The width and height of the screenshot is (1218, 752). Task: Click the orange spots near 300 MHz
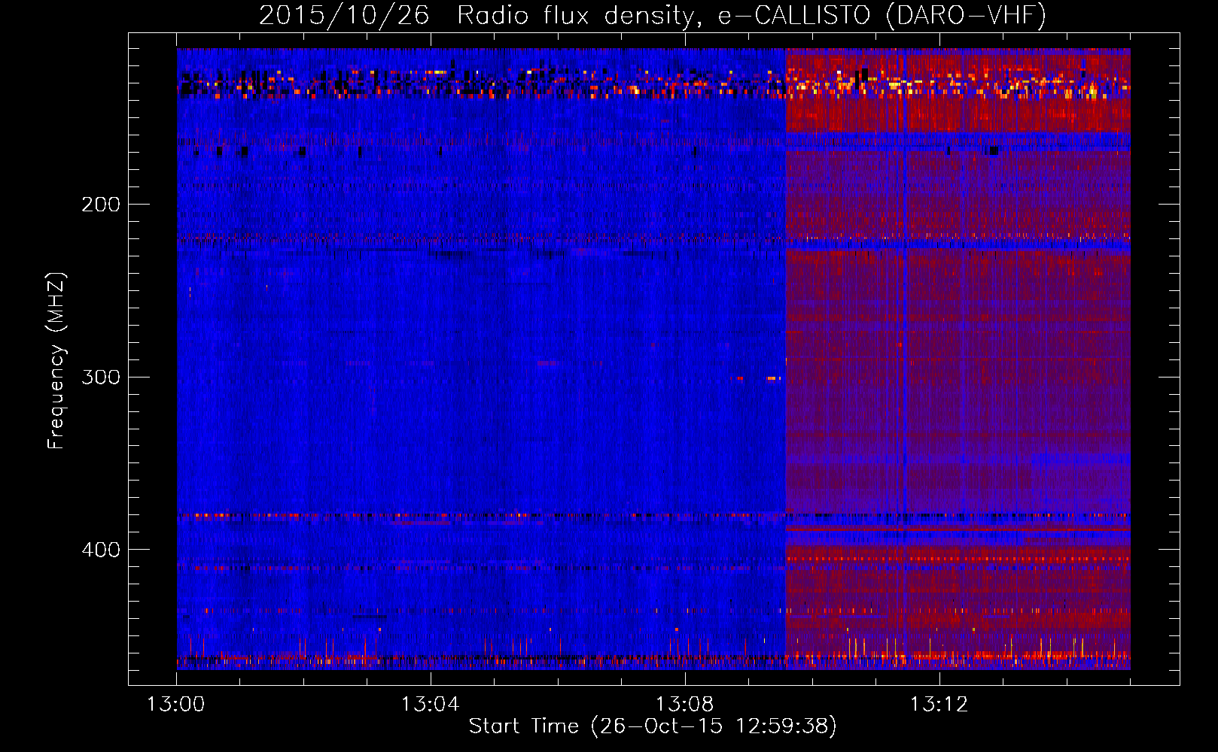click(x=771, y=378)
